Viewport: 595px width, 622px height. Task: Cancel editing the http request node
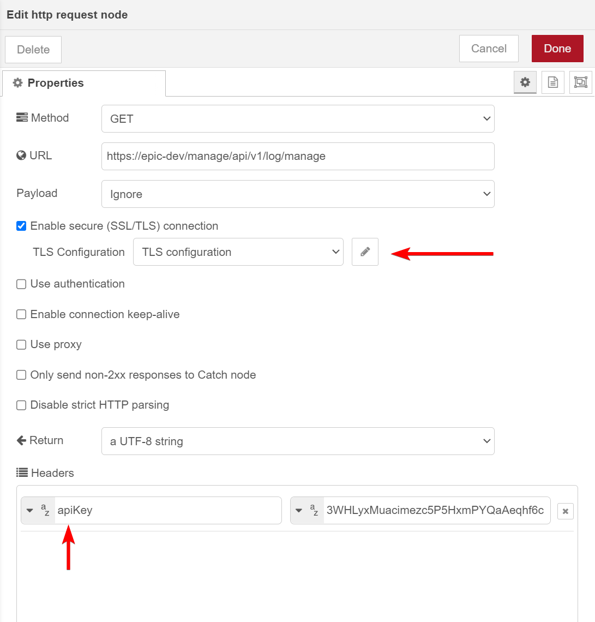pyautogui.click(x=488, y=48)
